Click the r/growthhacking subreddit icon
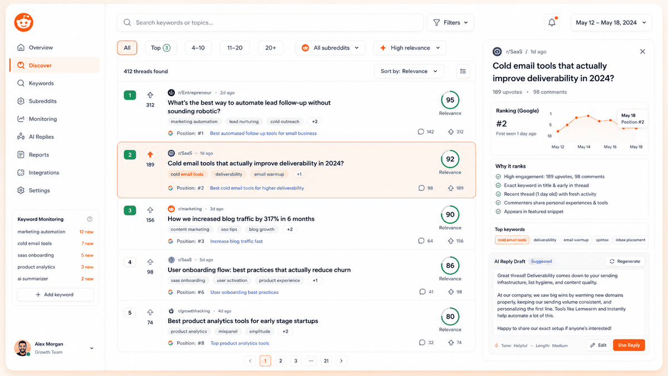668x376 pixels. (x=171, y=311)
